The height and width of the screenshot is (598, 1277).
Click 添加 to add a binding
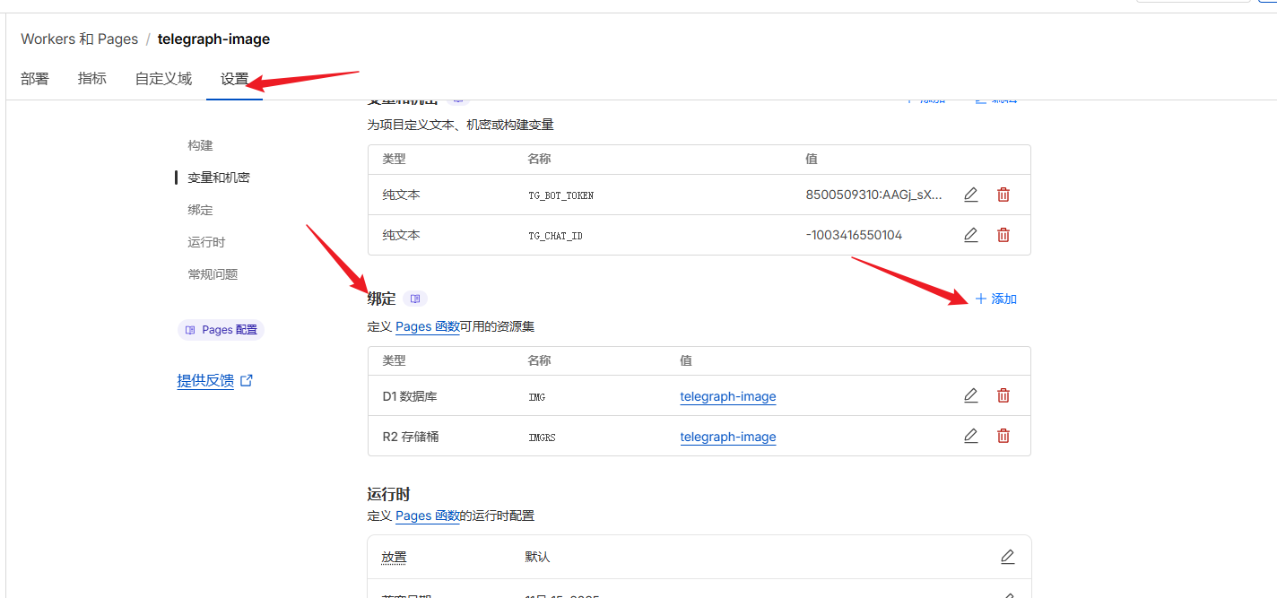point(995,299)
